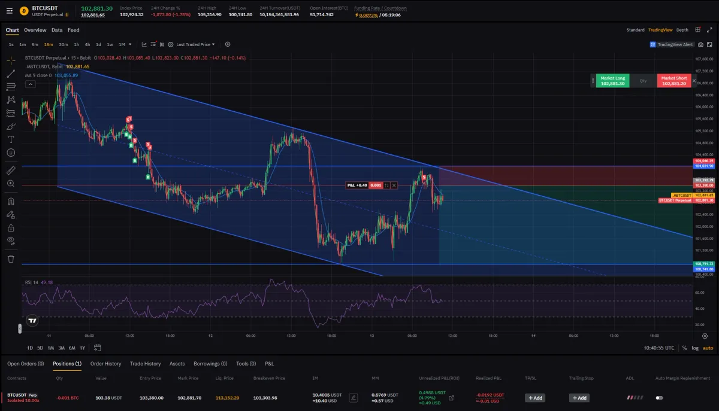Switch to the Overview tab
This screenshot has width=719, height=411.
pos(35,30)
